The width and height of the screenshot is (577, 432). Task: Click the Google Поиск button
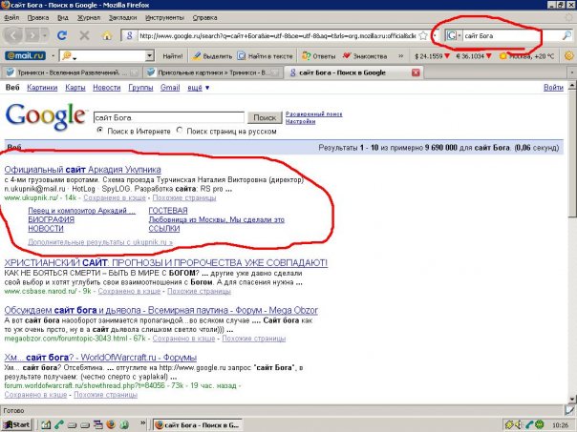tap(265, 117)
